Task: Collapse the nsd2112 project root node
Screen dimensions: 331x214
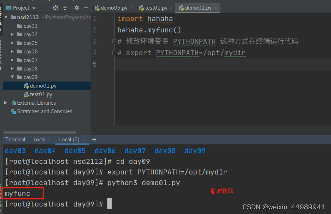Action: tap(5, 17)
